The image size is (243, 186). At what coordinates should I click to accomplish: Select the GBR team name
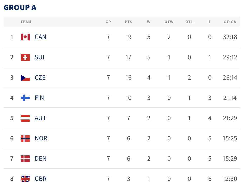click(x=41, y=179)
